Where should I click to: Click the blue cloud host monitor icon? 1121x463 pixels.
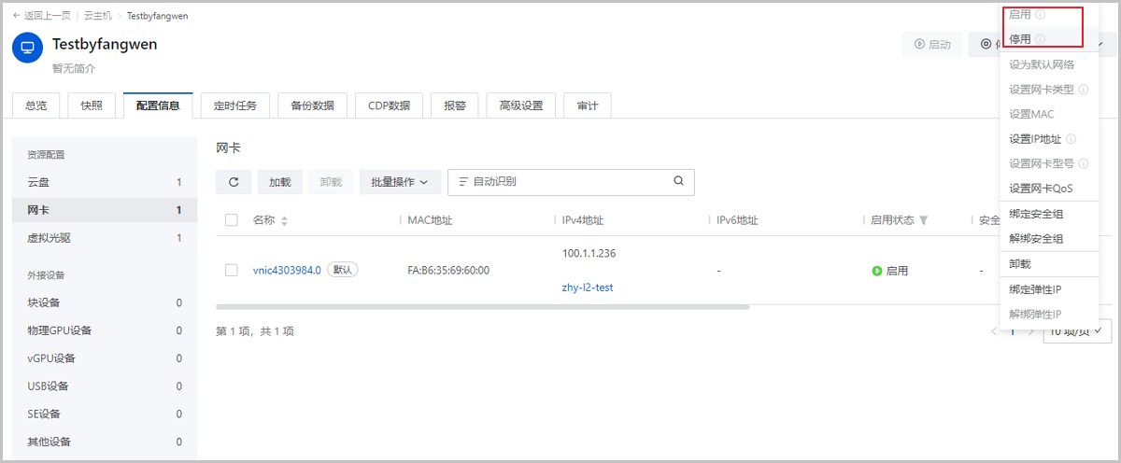27,47
